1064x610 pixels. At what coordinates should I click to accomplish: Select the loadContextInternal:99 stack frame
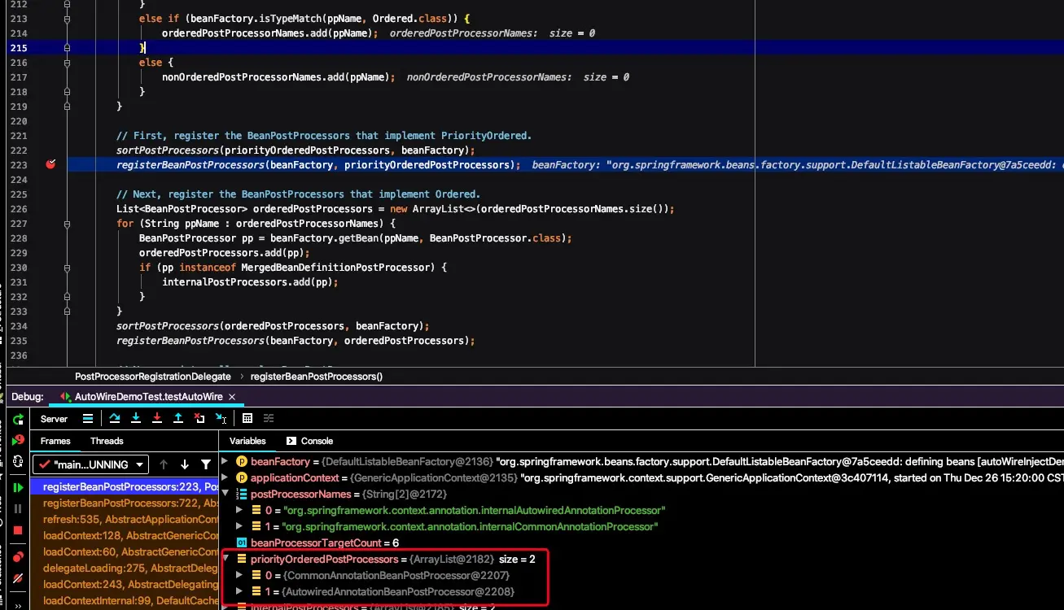[125, 601]
